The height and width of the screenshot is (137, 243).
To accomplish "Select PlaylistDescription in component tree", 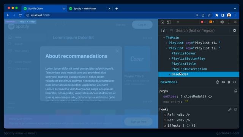I will click(189, 69).
